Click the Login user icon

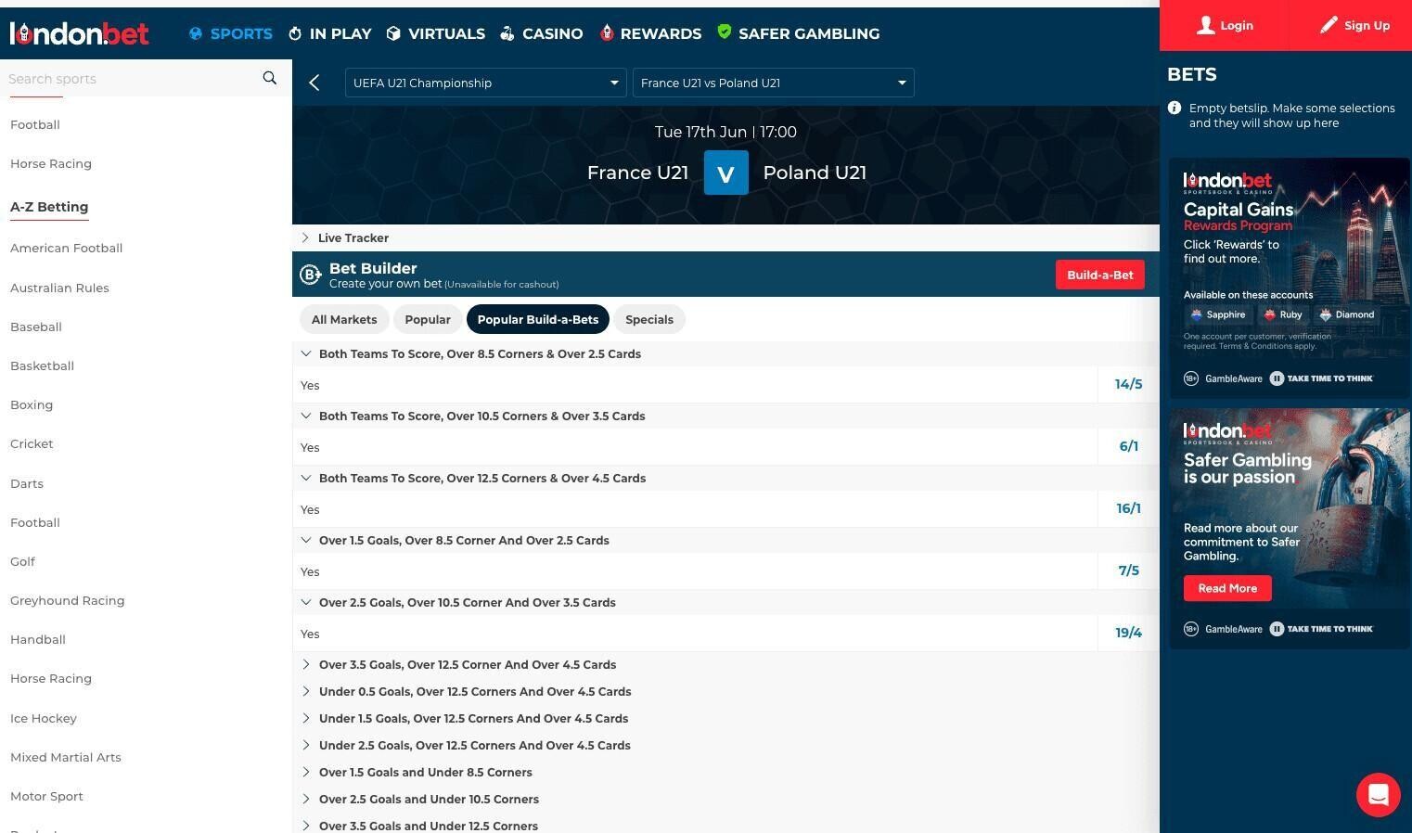tap(1205, 25)
